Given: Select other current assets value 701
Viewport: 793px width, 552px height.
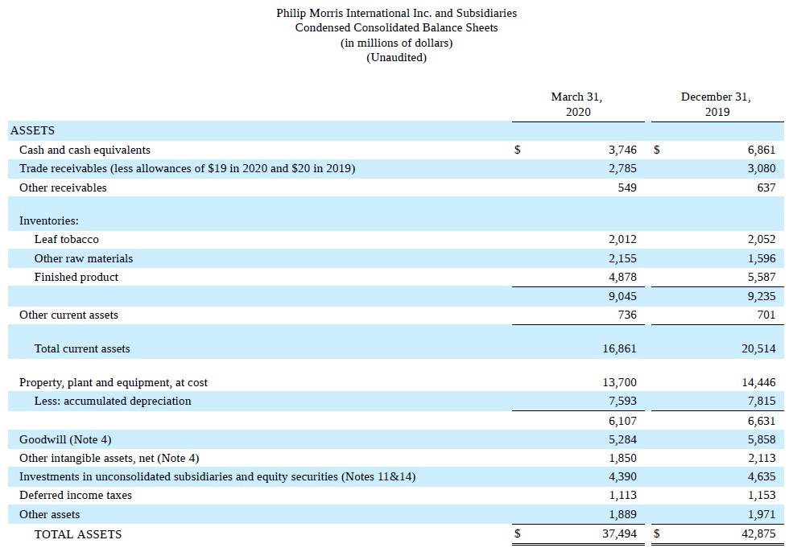Looking at the screenshot, I should [x=766, y=315].
